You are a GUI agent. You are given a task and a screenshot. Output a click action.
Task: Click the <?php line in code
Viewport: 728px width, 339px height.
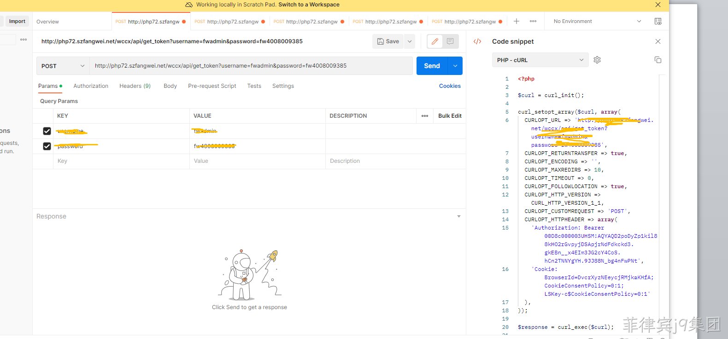pyautogui.click(x=526, y=79)
